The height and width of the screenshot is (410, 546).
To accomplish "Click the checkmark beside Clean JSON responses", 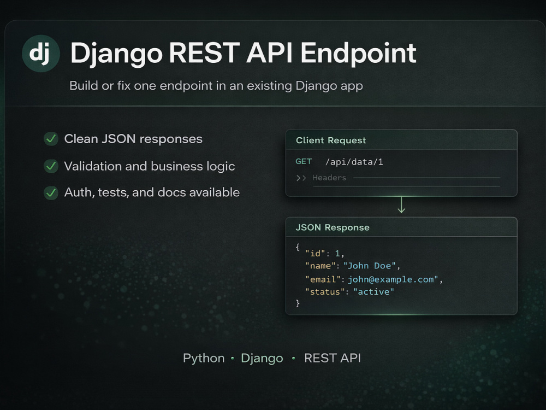I will pos(51,139).
